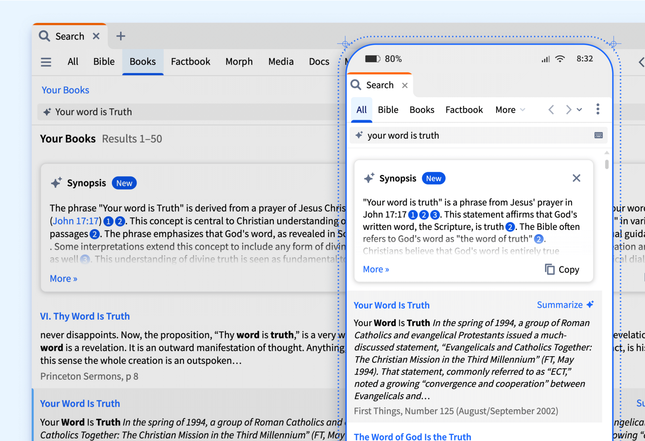The height and width of the screenshot is (441, 645).
Task: Select the Books tab in mobile view
Action: tap(422, 110)
